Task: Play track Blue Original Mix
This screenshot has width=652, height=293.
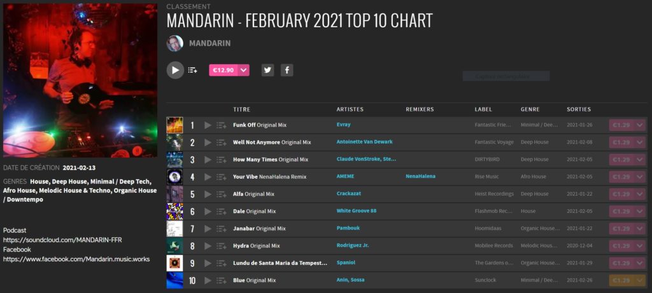Action: coord(208,280)
